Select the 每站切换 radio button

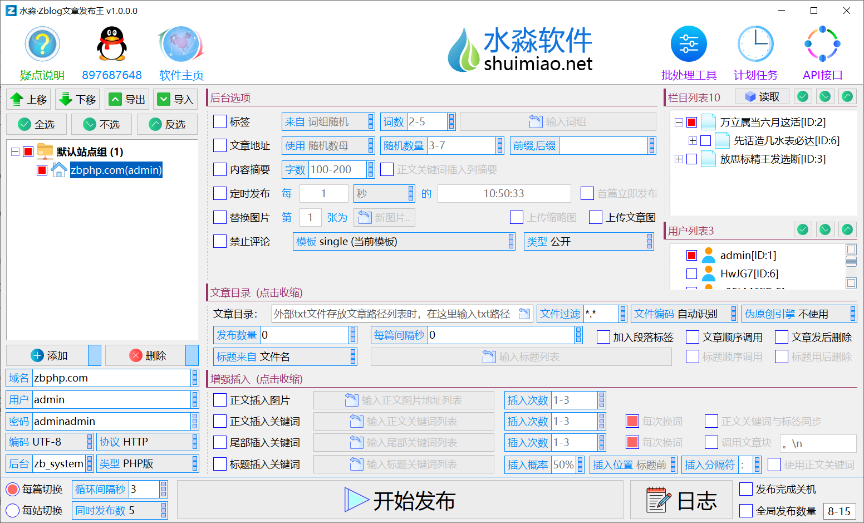(x=13, y=510)
